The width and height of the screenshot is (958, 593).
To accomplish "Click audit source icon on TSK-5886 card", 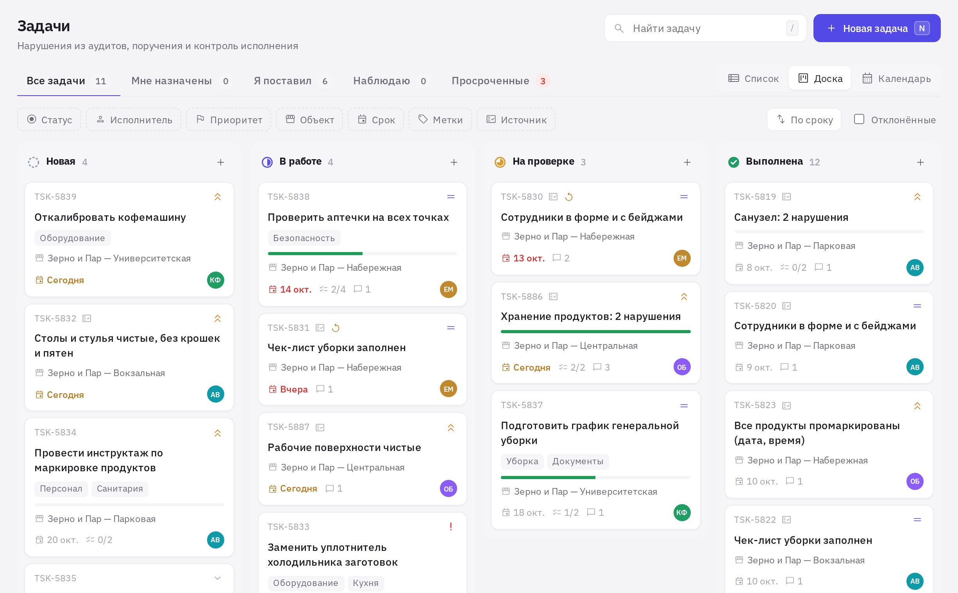I will 554,296.
